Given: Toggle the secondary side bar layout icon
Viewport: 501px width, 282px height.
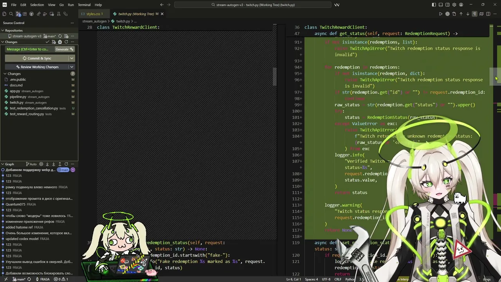Looking at the screenshot, I should point(447,5).
